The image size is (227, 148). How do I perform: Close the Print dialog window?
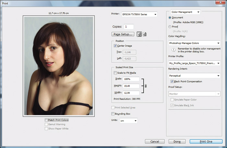tap(221, 3)
